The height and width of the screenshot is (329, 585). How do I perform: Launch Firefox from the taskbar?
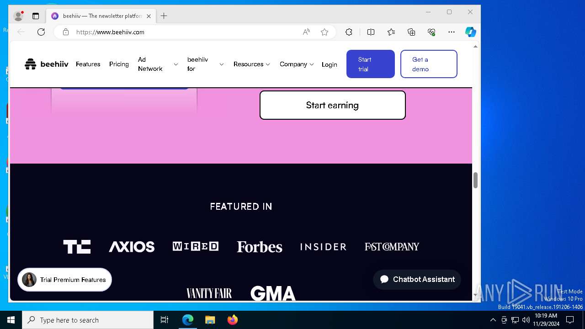232,320
